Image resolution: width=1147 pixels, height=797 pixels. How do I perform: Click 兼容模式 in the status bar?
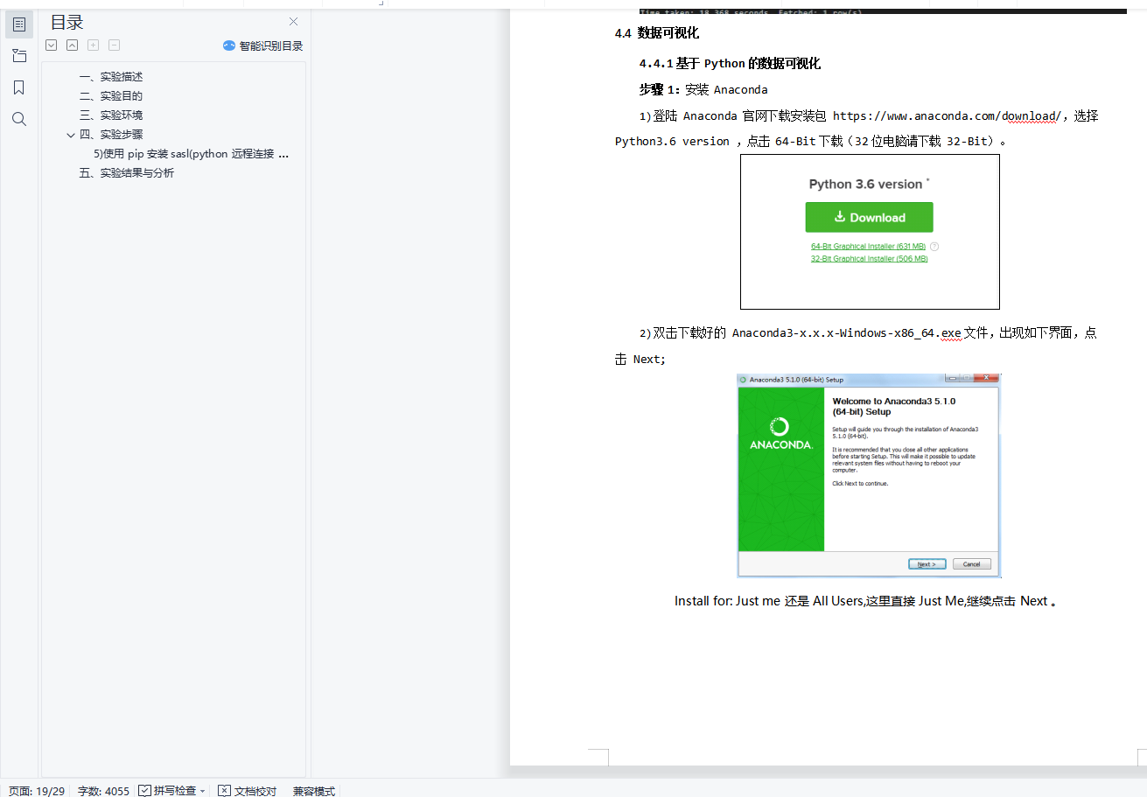click(x=314, y=791)
